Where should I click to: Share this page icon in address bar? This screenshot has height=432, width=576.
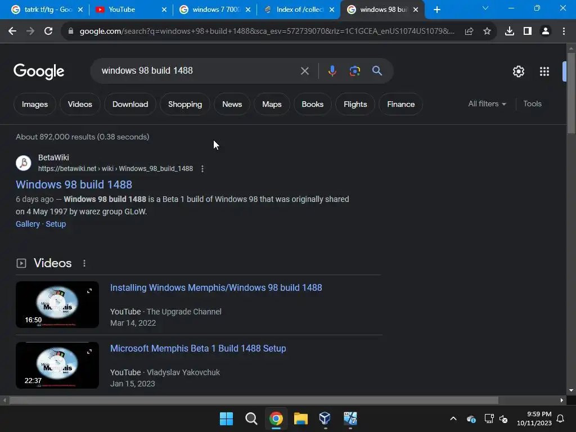pyautogui.click(x=469, y=31)
